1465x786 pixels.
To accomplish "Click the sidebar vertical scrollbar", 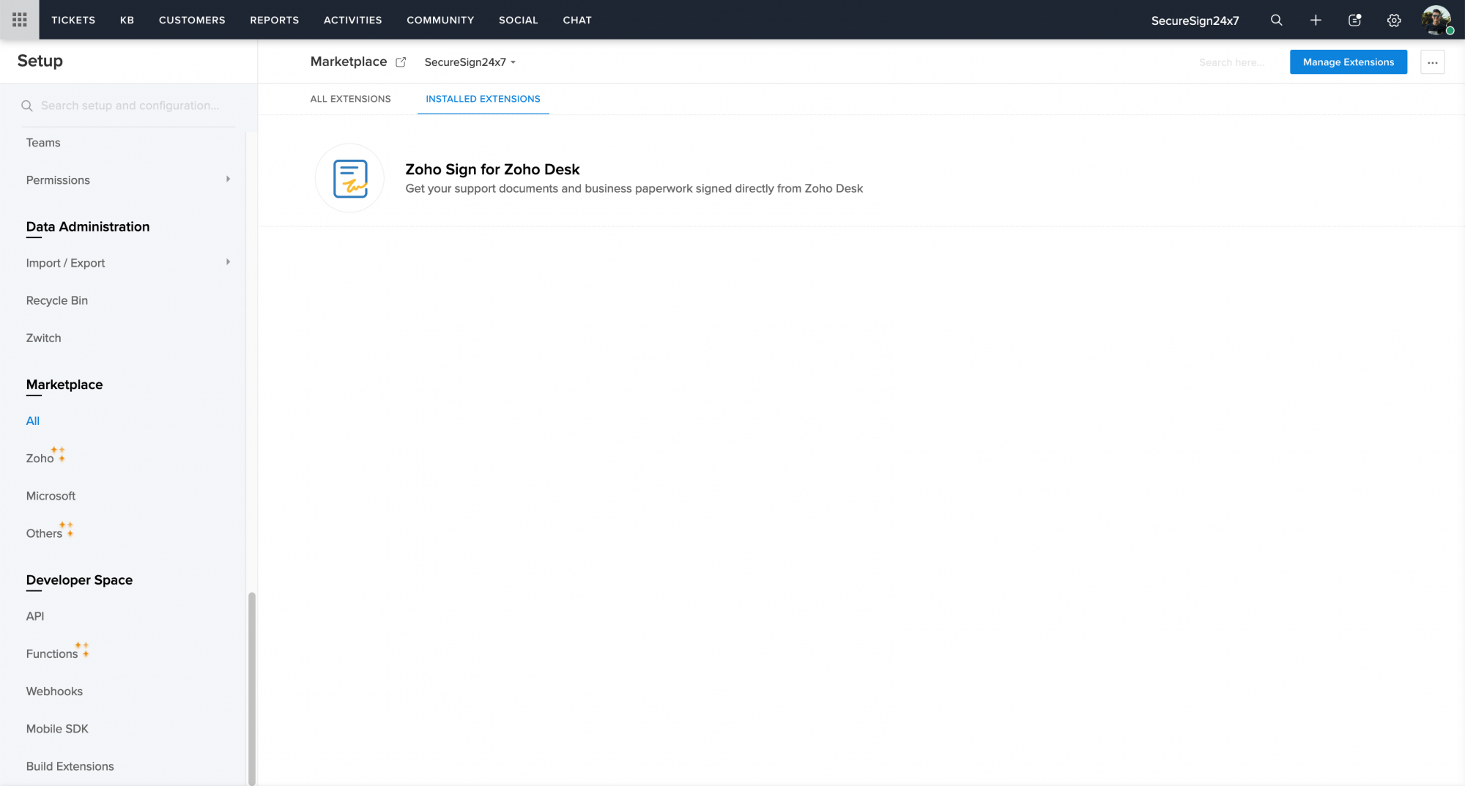I will pos(252,687).
